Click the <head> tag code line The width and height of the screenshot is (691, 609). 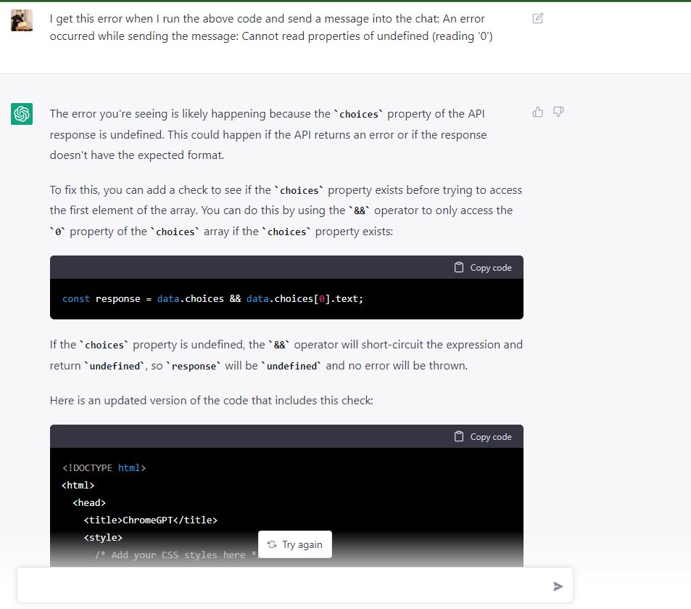[x=89, y=502]
